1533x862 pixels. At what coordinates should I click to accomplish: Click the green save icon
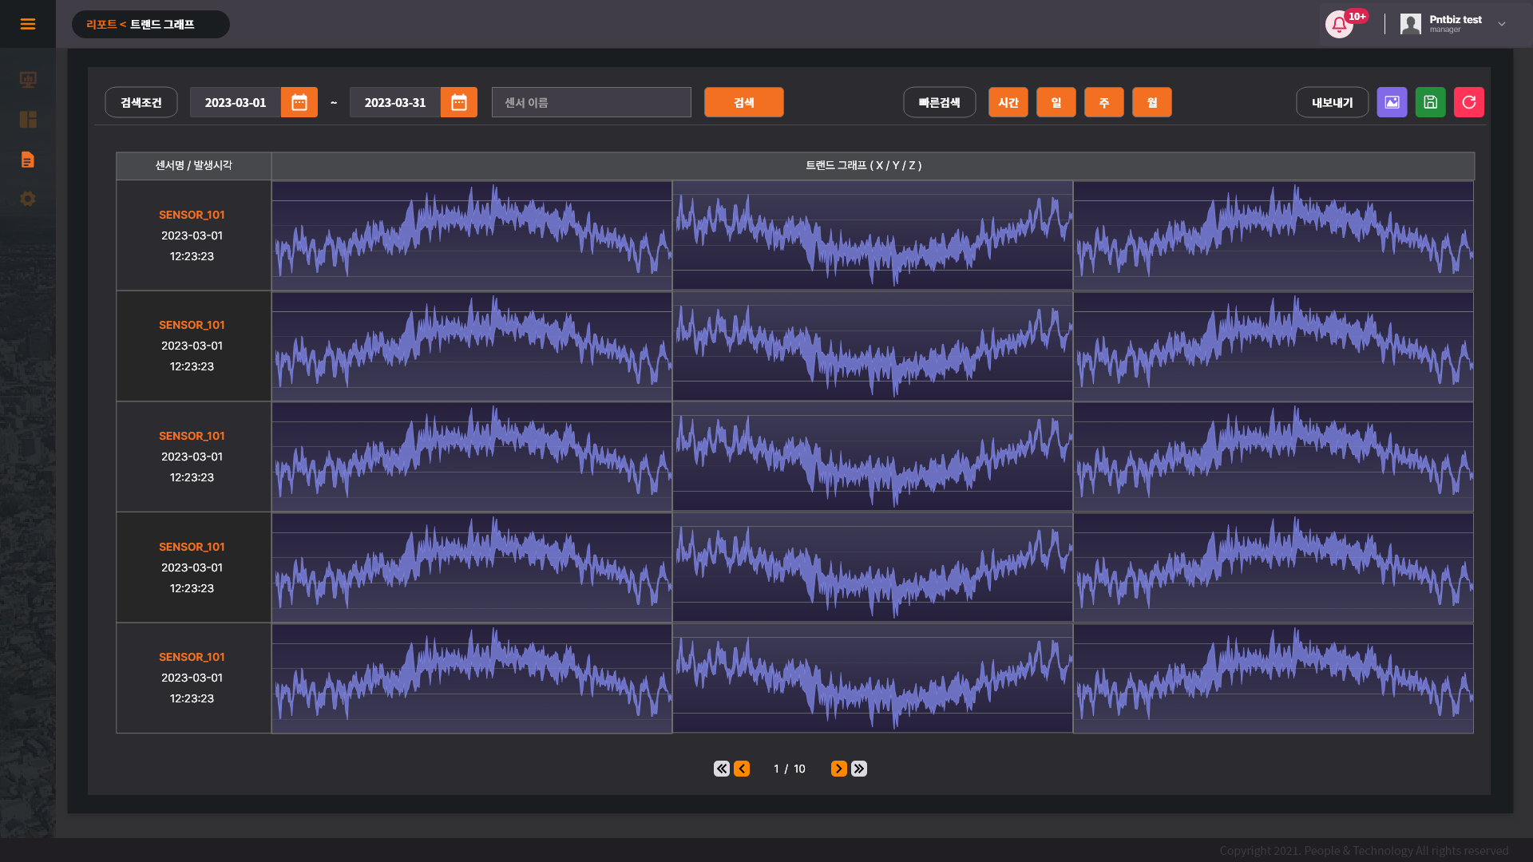tap(1430, 102)
